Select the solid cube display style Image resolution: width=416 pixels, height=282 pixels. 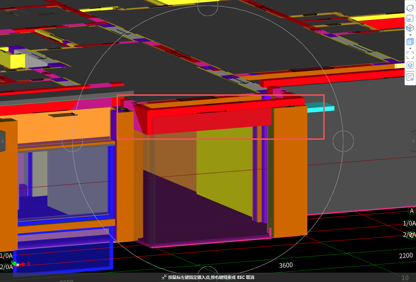click(x=410, y=42)
